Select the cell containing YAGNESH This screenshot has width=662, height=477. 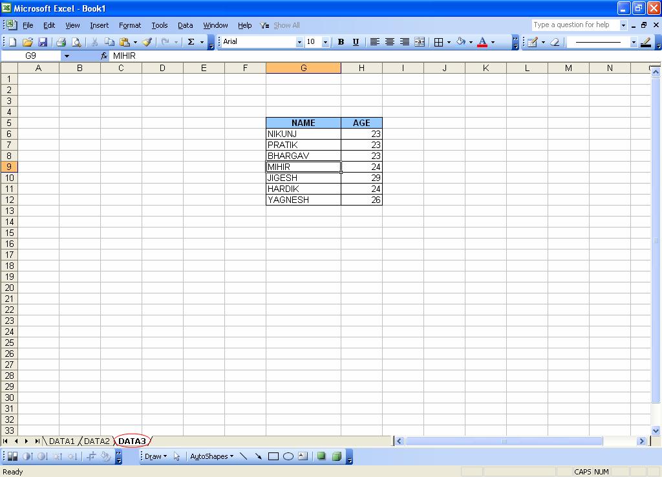(x=303, y=200)
